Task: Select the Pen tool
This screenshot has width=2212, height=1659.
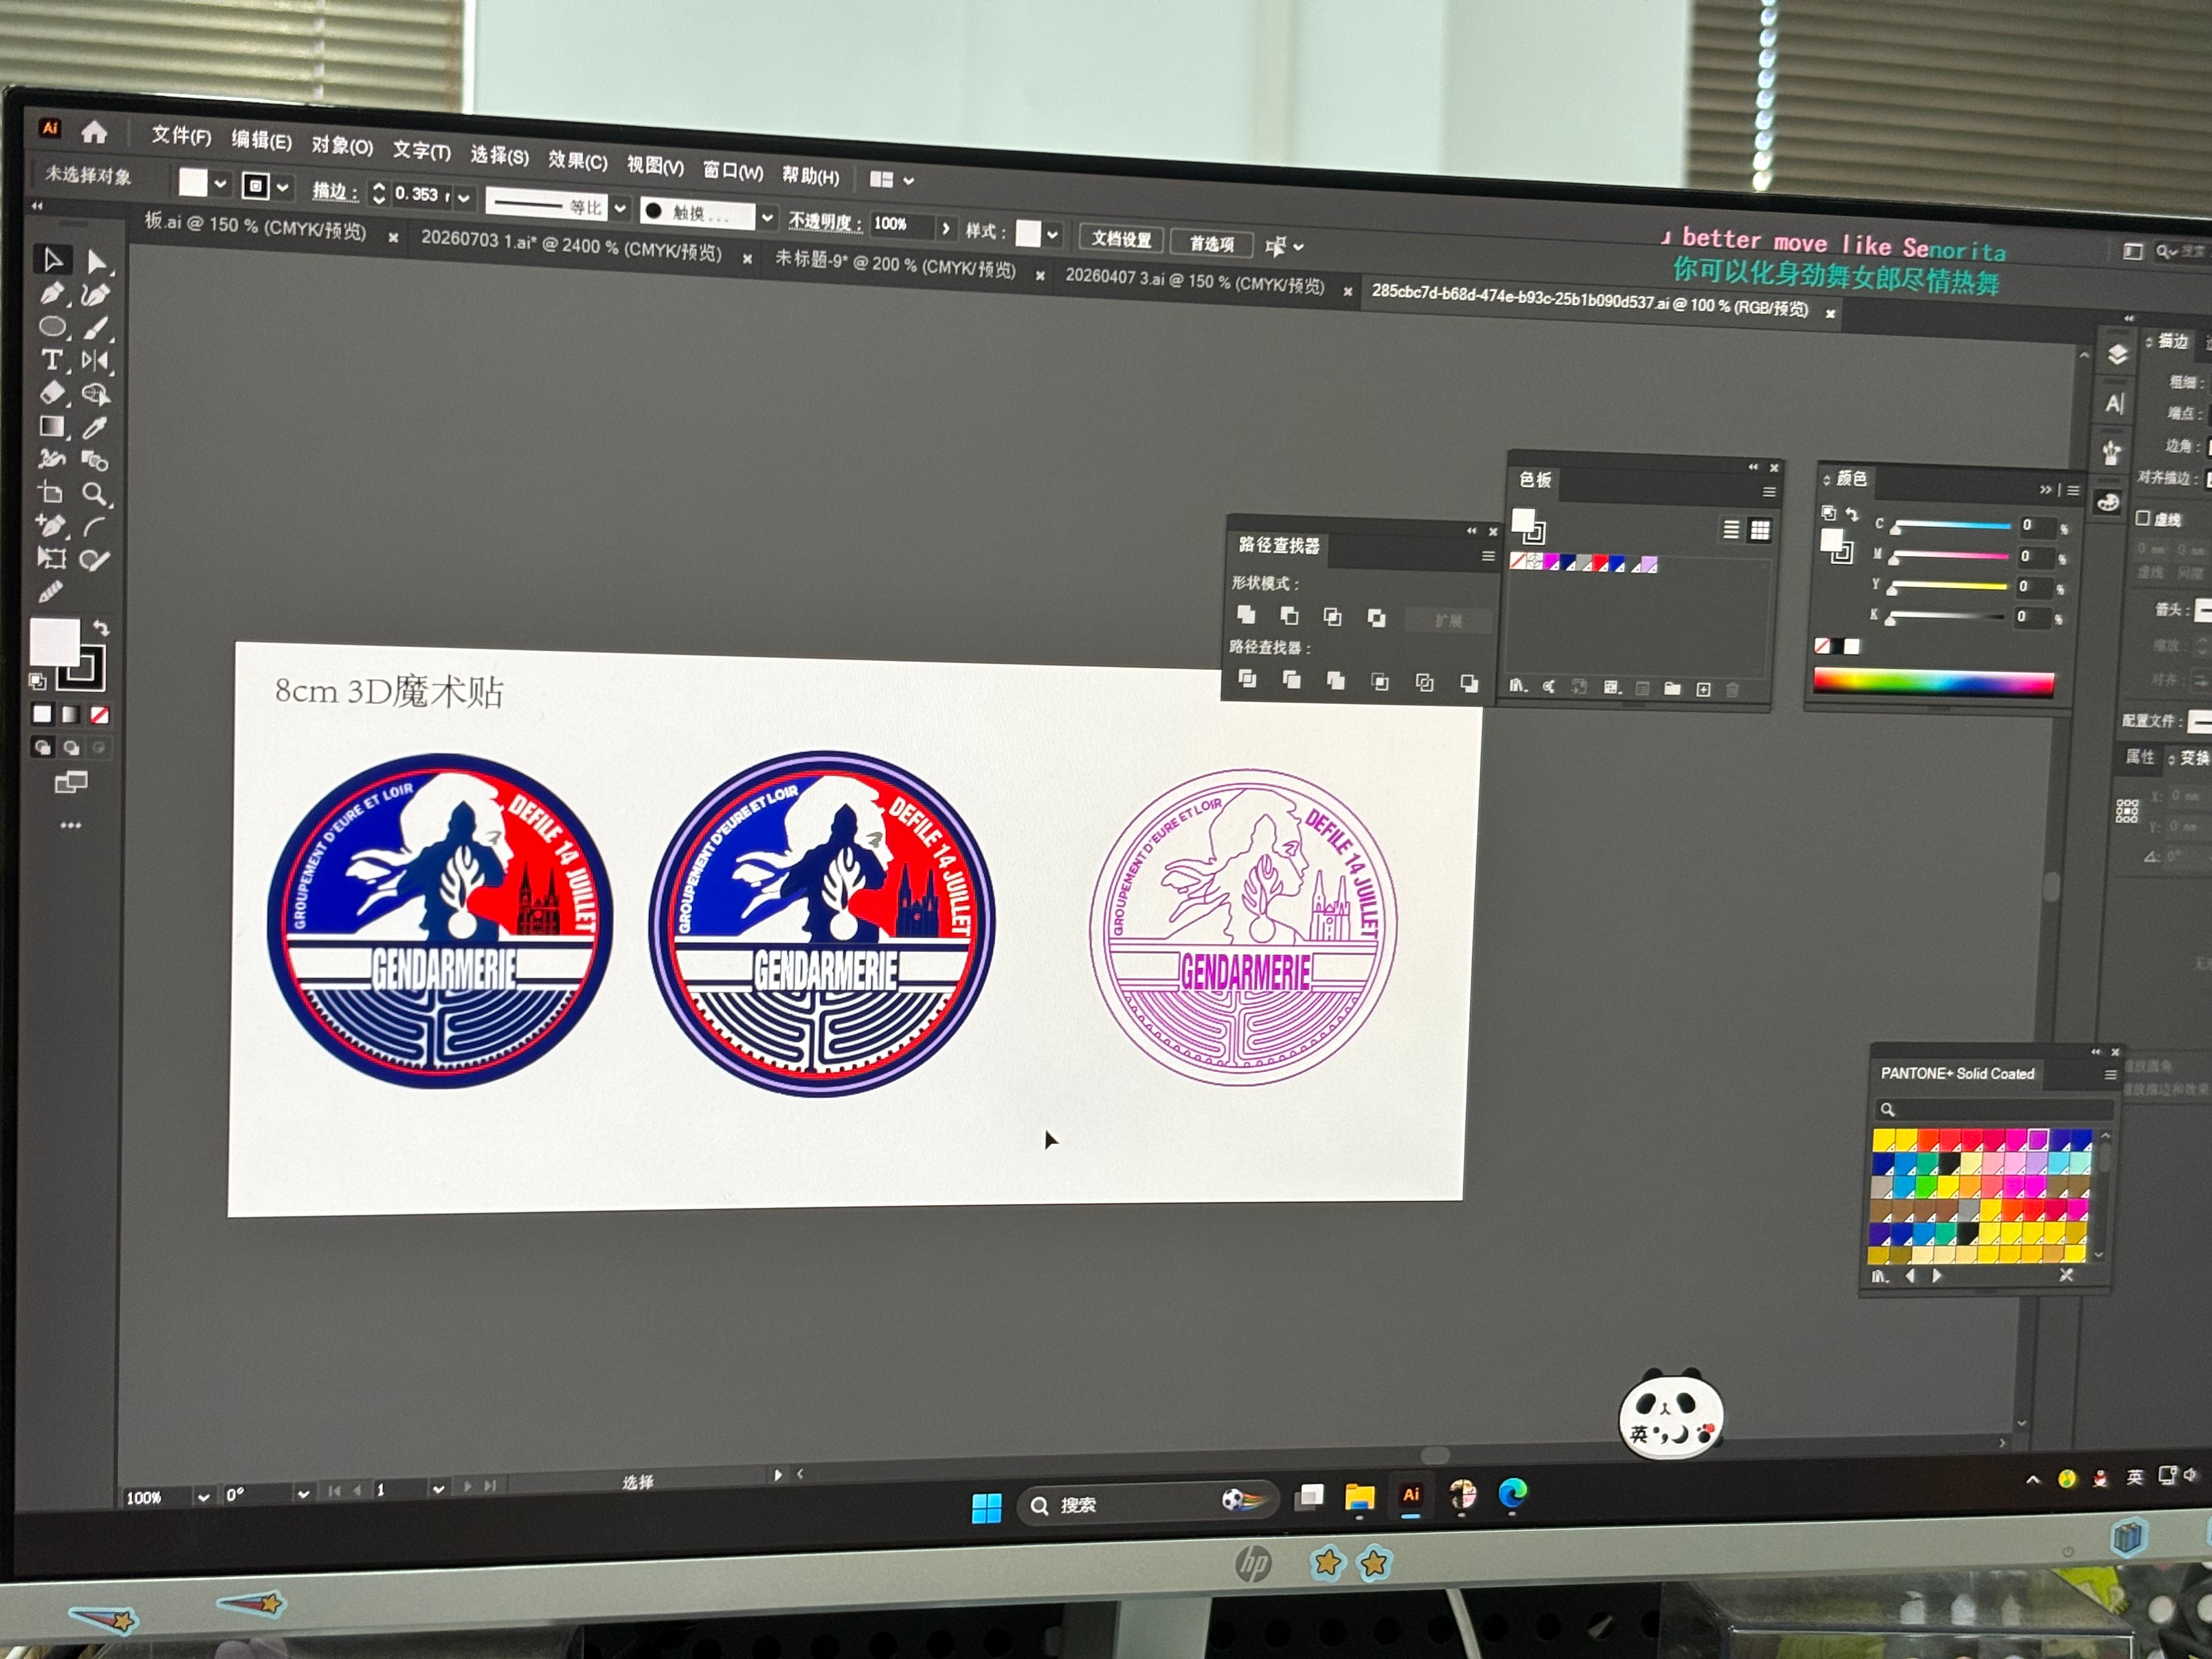Action: click(52, 293)
